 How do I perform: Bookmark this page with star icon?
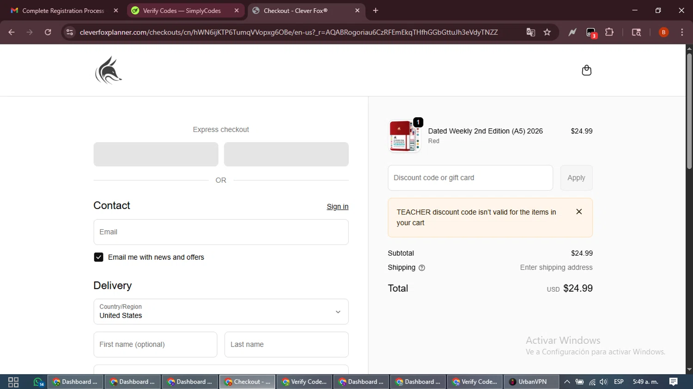(547, 32)
